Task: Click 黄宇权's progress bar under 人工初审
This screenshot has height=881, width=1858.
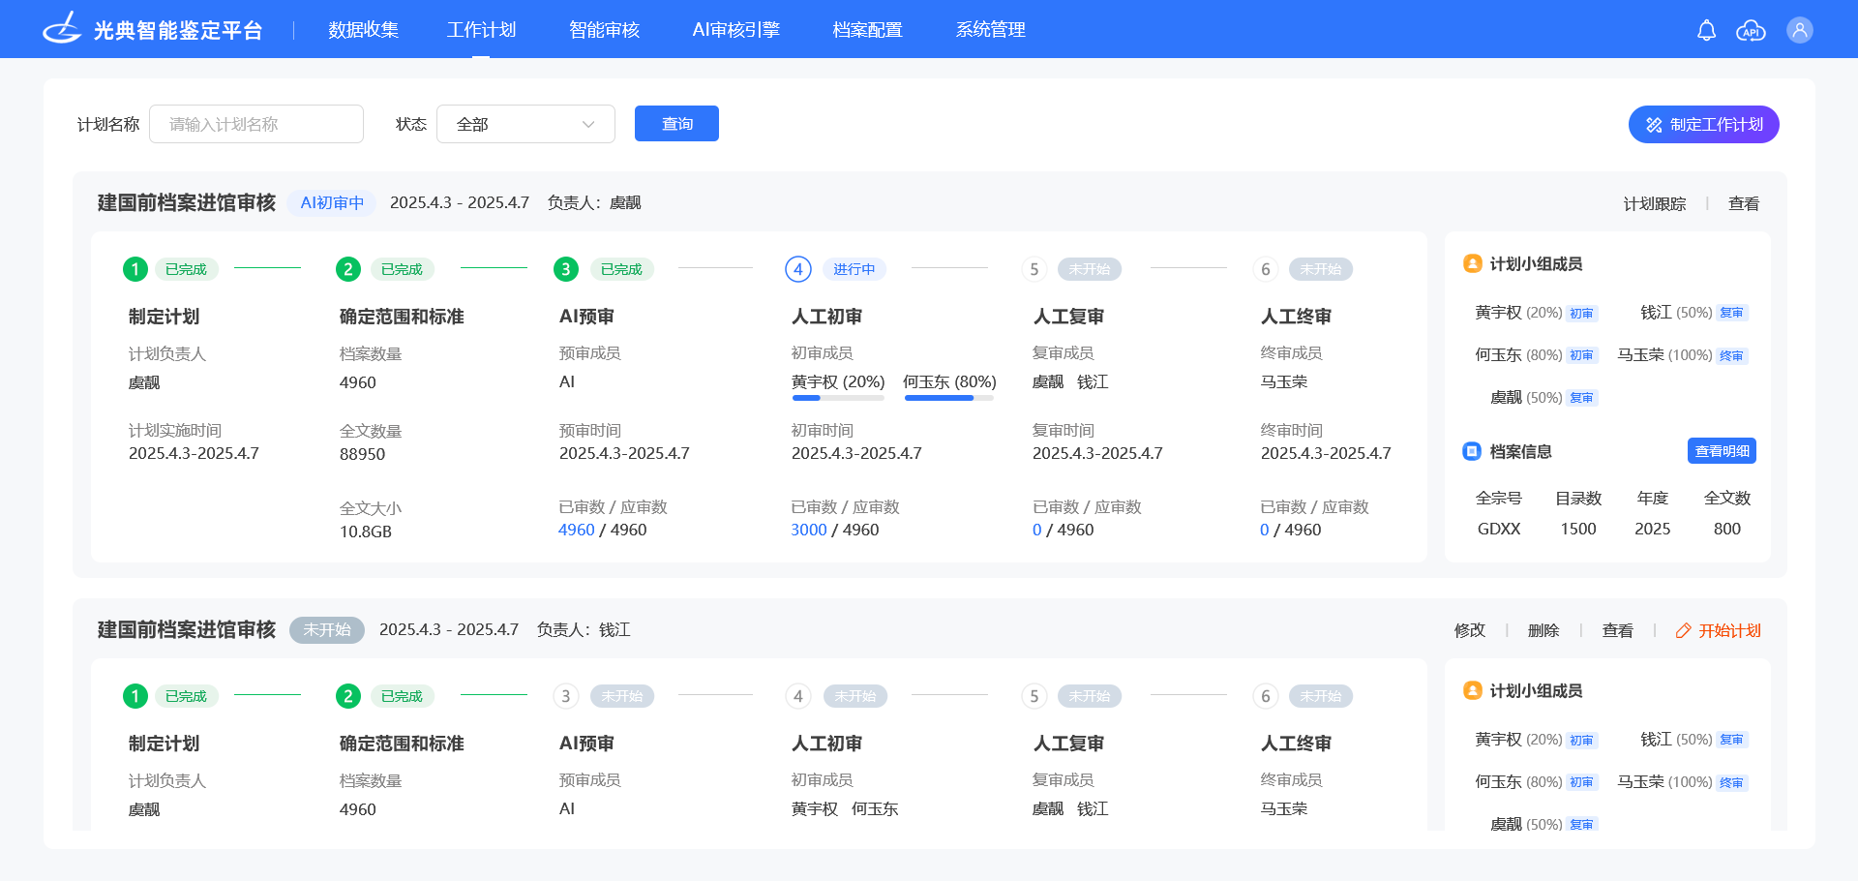Action: (x=838, y=398)
